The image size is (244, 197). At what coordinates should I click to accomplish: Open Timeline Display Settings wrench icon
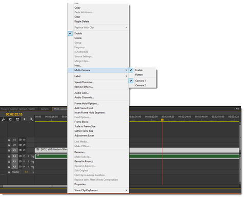31,119
